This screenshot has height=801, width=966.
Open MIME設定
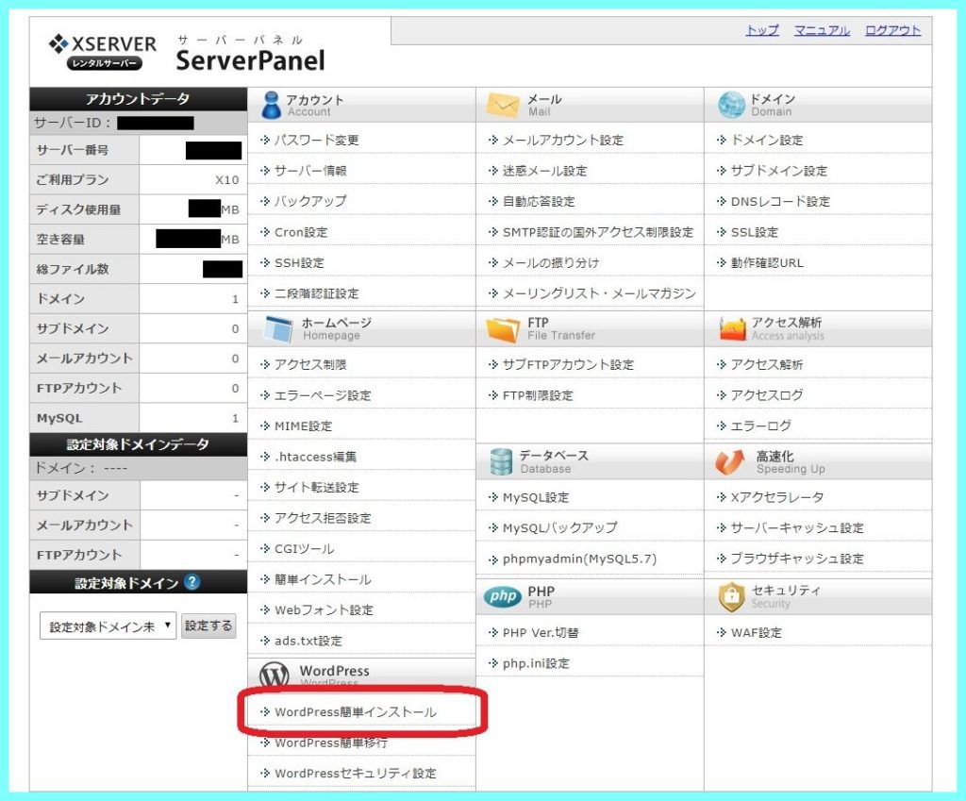coord(303,426)
